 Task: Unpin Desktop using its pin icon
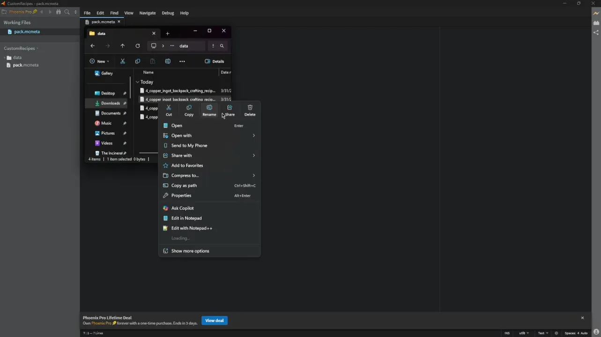click(125, 93)
